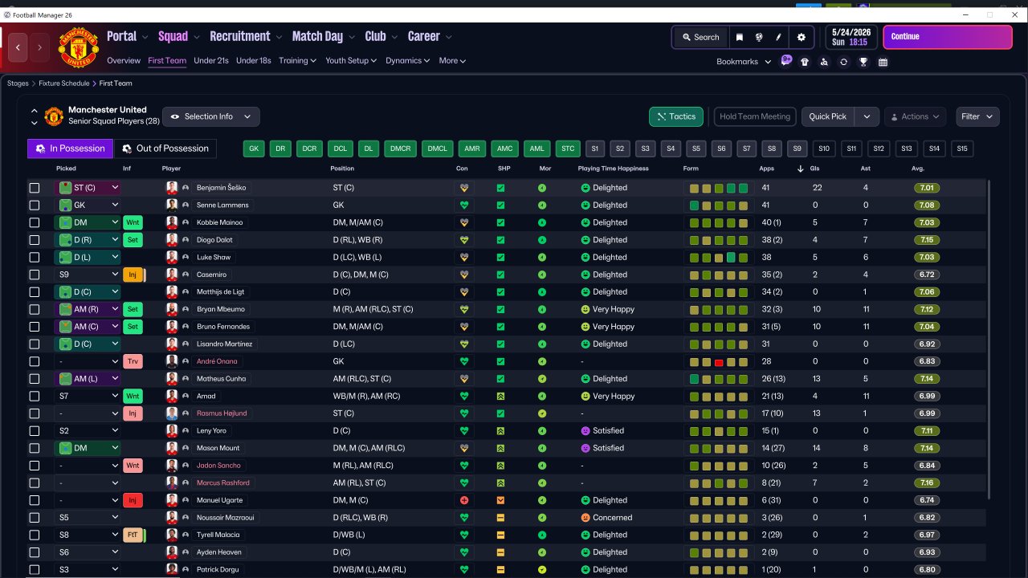
Task: Open the globe world icon in top toolbar
Action: tap(759, 37)
